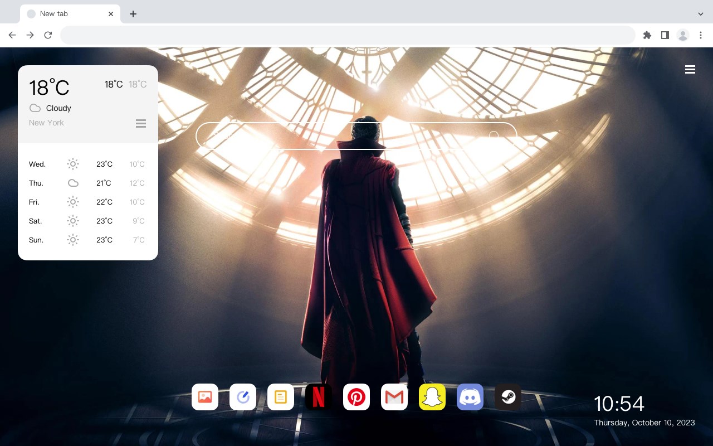Go forward with the browser forward arrow
Viewport: 713px width, 446px height.
click(x=30, y=35)
